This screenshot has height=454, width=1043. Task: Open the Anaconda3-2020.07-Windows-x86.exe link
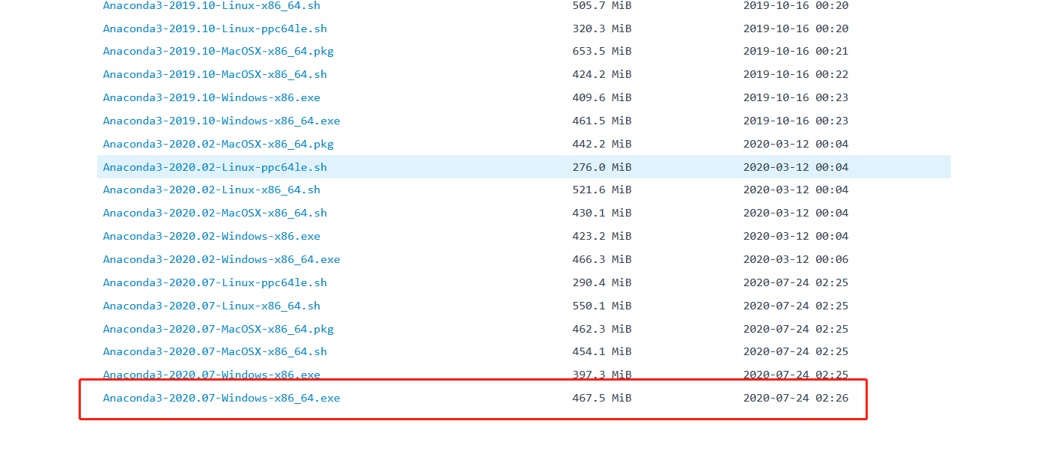coord(212,375)
